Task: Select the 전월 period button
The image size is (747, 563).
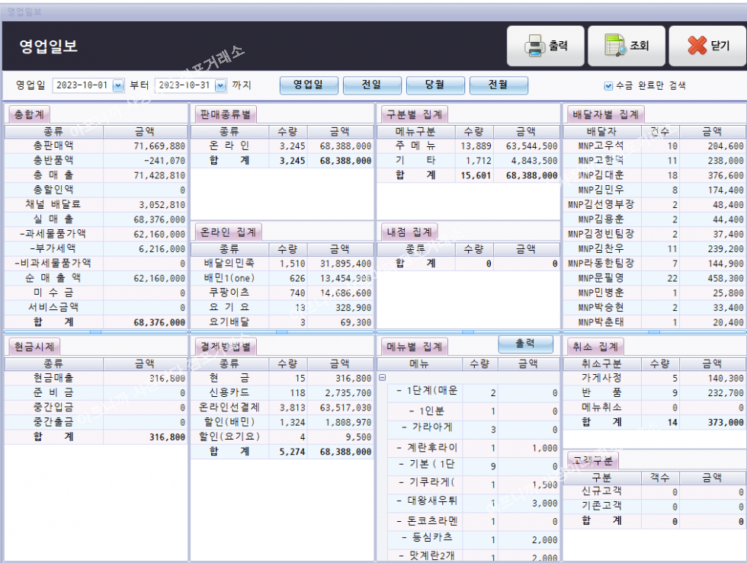Action: click(499, 85)
